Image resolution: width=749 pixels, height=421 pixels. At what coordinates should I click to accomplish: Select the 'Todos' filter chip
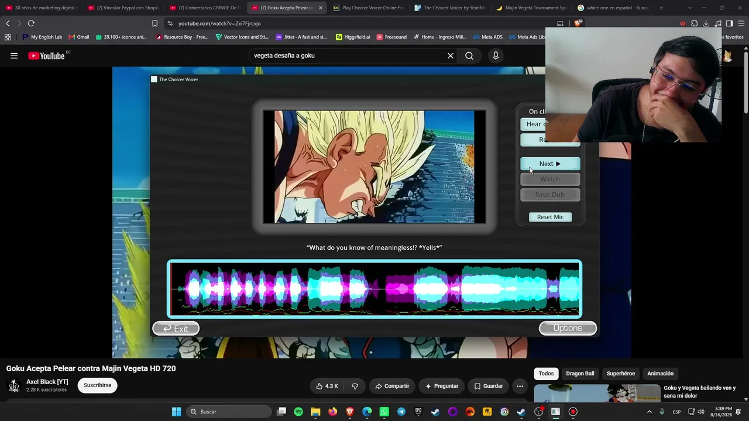(x=546, y=374)
